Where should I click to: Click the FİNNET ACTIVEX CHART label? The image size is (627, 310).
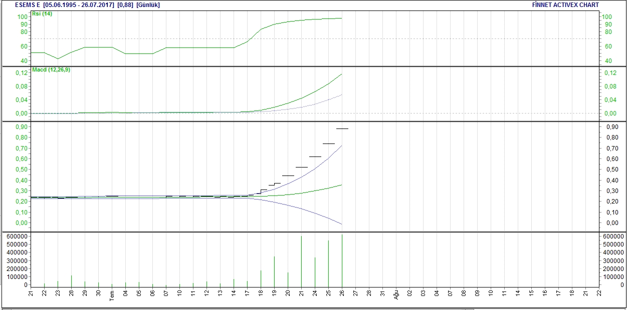tap(566, 5)
